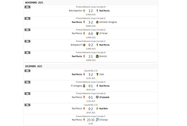Open the Betis Deportivo 1-2 match score
This screenshot has height=126, width=187.
pyautogui.click(x=91, y=11)
